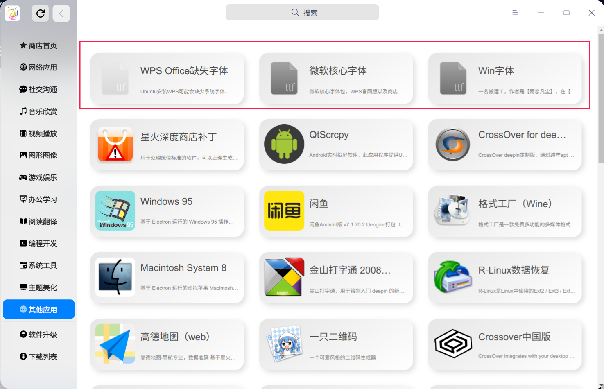Click the 格式工厂（Wine）icon

(452, 211)
